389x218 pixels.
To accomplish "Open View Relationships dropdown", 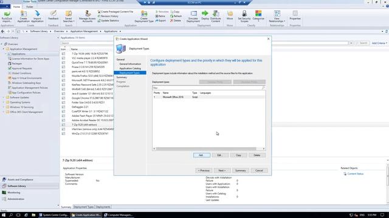I will [277, 16].
